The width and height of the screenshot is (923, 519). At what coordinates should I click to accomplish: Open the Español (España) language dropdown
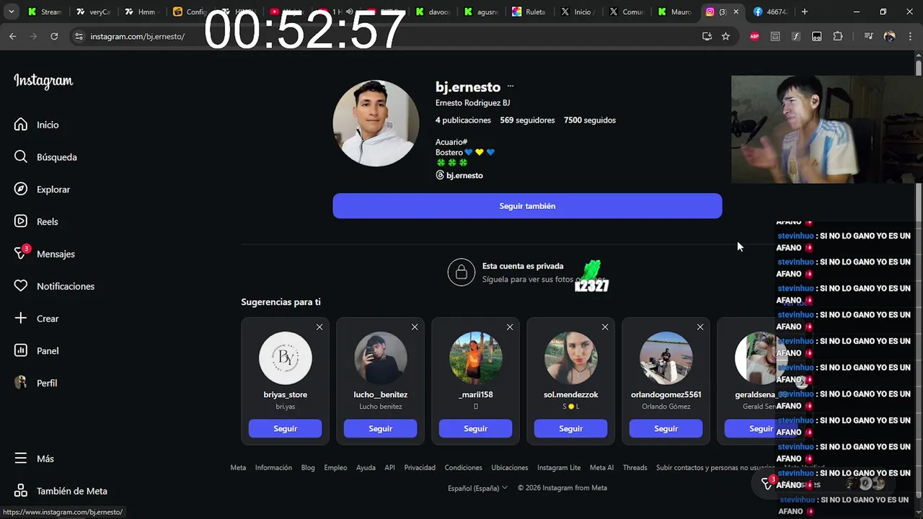click(x=477, y=488)
